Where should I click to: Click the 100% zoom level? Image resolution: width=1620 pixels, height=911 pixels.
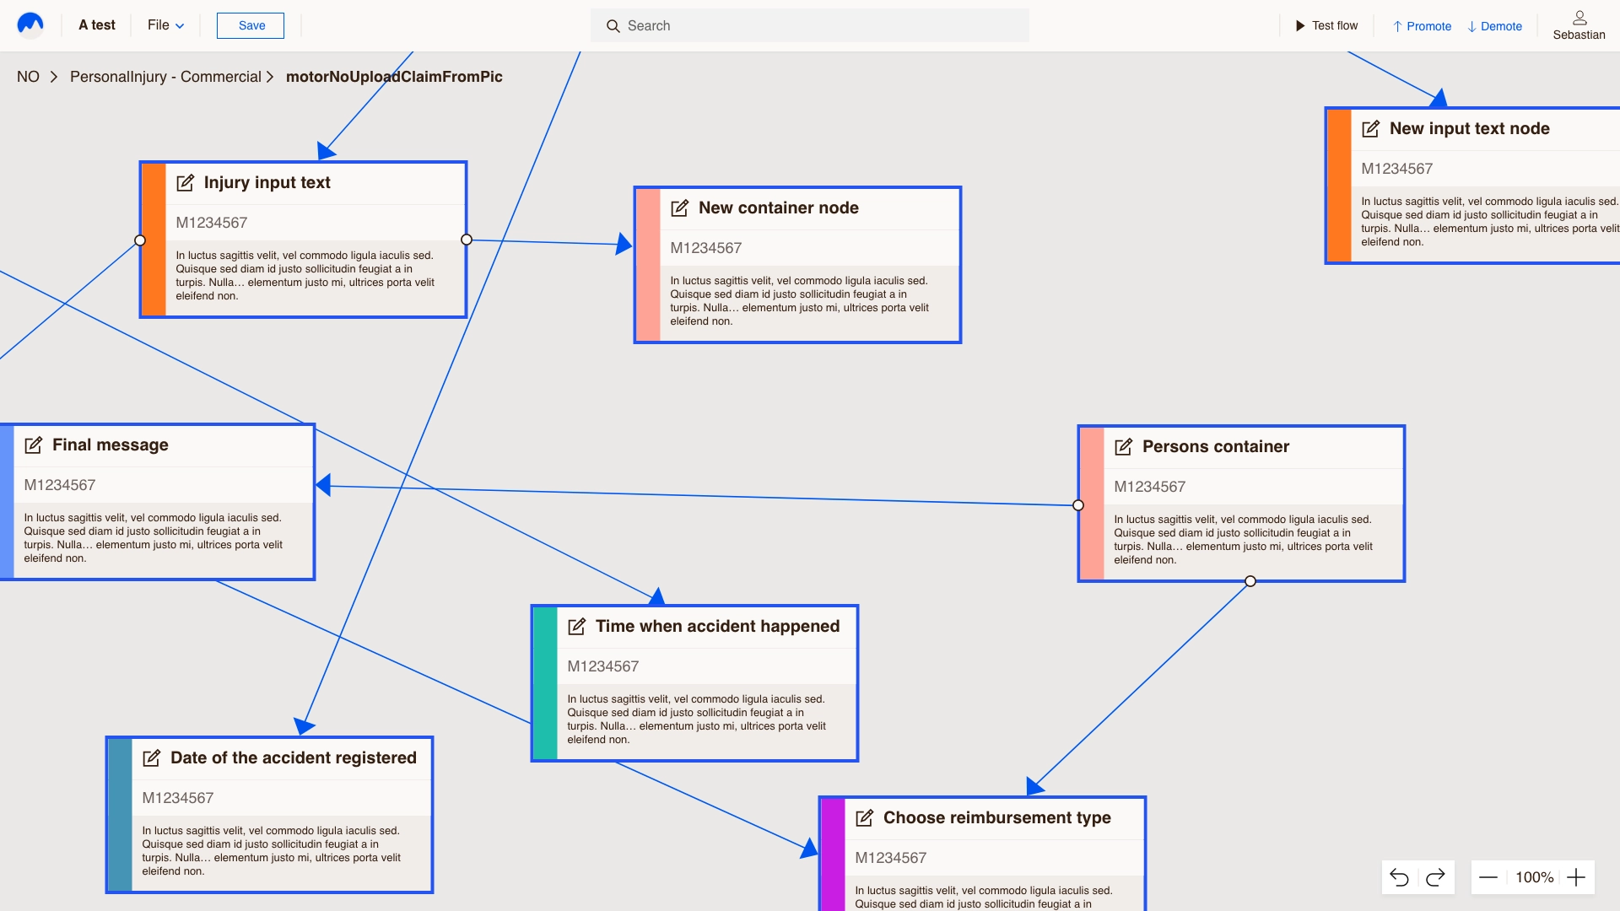tap(1535, 877)
